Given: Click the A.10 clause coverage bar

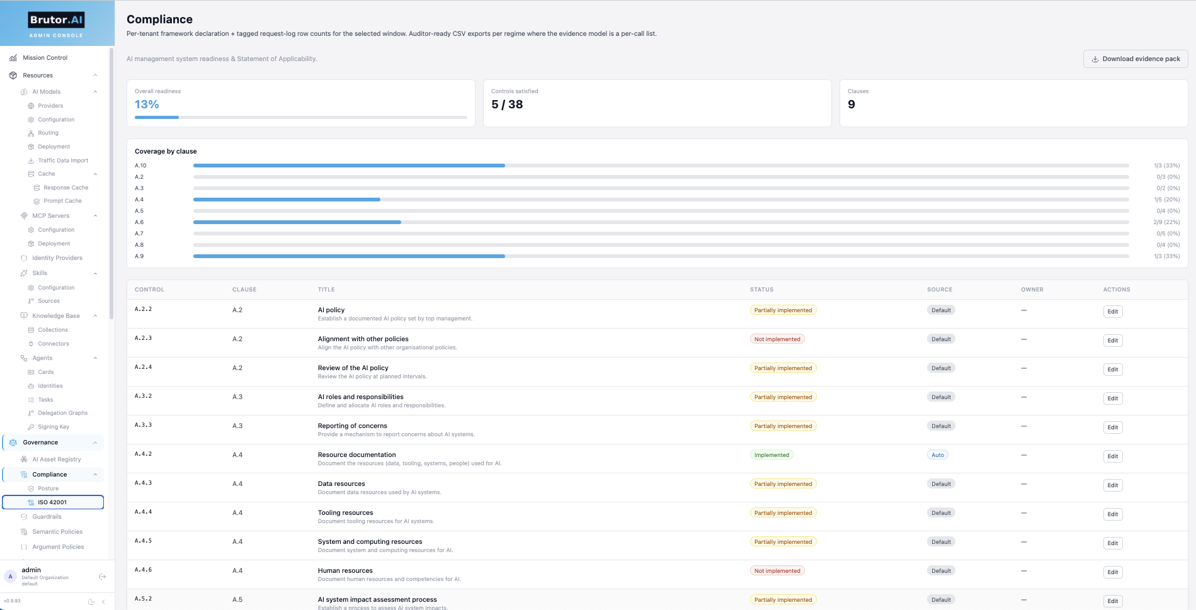Looking at the screenshot, I should coord(661,166).
